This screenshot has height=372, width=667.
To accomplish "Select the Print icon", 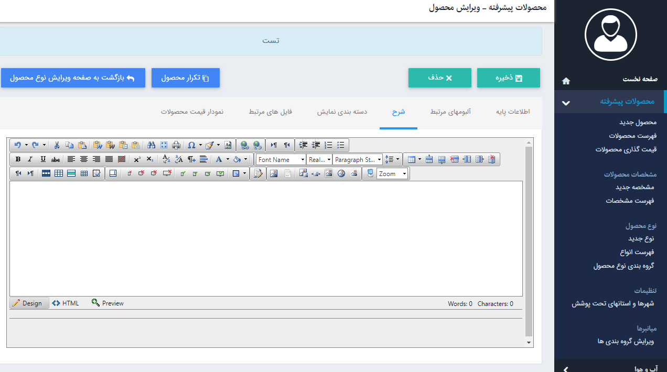I will [x=176, y=145].
